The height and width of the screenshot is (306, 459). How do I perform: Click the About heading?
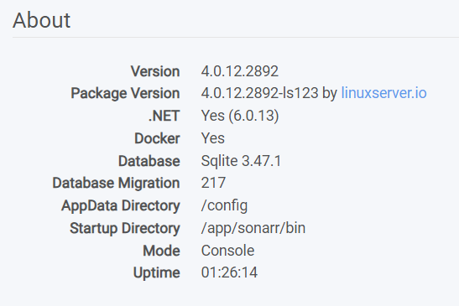tap(41, 20)
